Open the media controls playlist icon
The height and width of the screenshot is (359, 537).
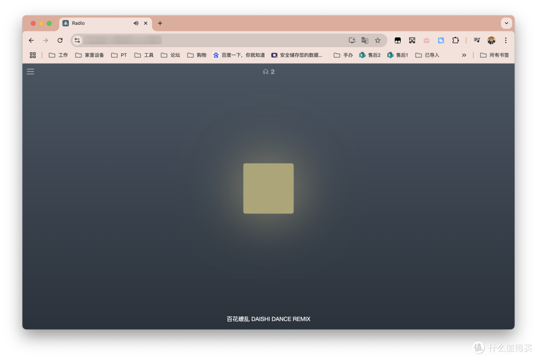tap(477, 40)
